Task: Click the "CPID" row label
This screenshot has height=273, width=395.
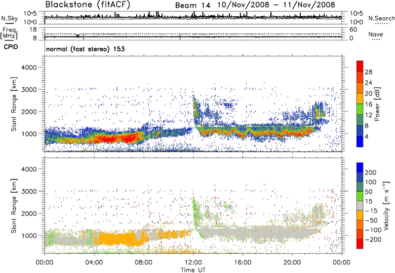Action: point(11,47)
